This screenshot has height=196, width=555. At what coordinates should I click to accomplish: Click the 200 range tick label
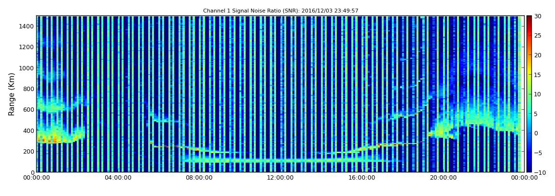point(28,151)
